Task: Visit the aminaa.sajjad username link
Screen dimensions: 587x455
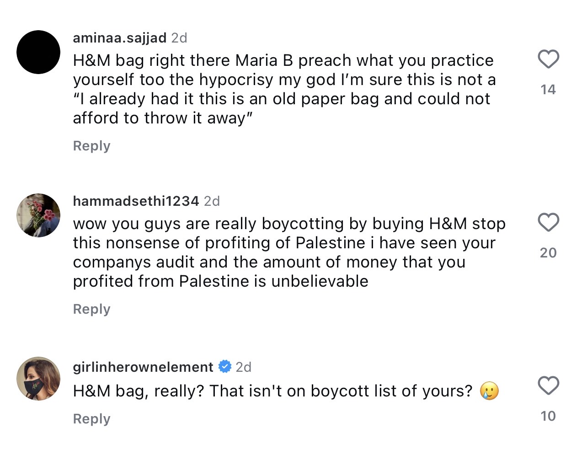Action: [x=119, y=38]
